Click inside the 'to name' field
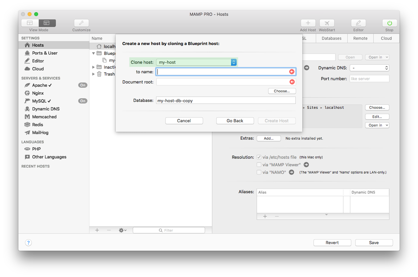 pos(223,71)
